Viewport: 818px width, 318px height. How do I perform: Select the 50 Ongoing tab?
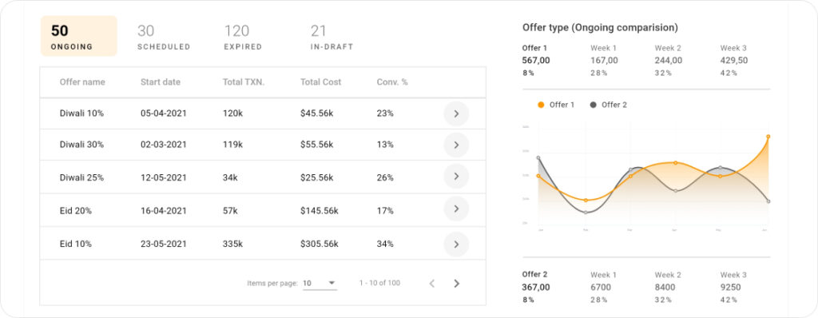[79, 36]
